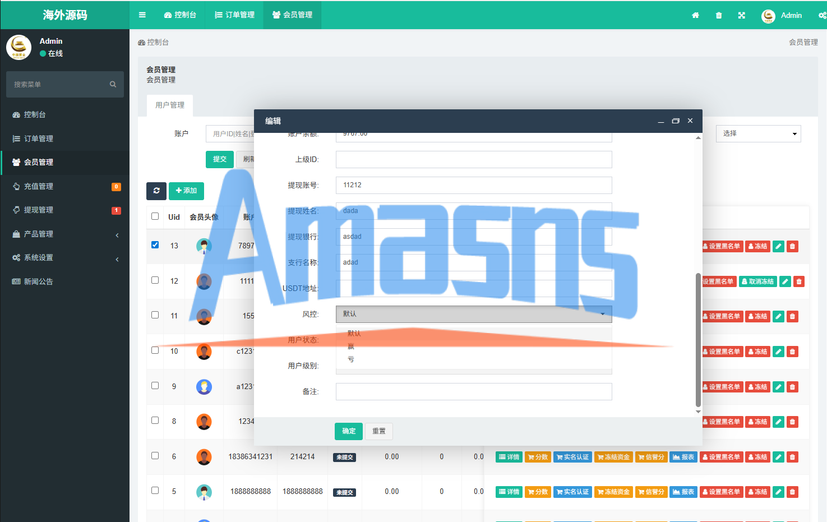The image size is (827, 522).
Task: Select 充值管理 in the sidebar
Action: (x=64, y=187)
